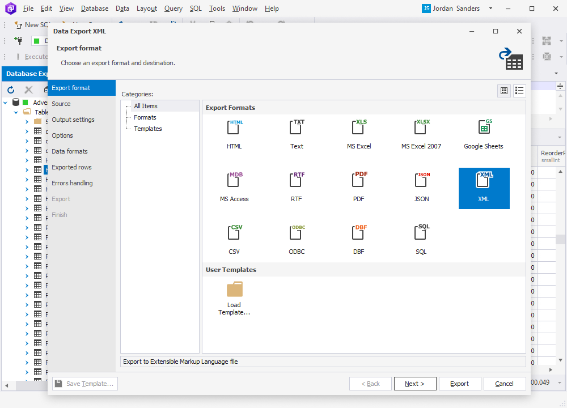Viewport: 567px width, 408px height.
Task: Open Load Template from User Templates
Action: click(234, 295)
